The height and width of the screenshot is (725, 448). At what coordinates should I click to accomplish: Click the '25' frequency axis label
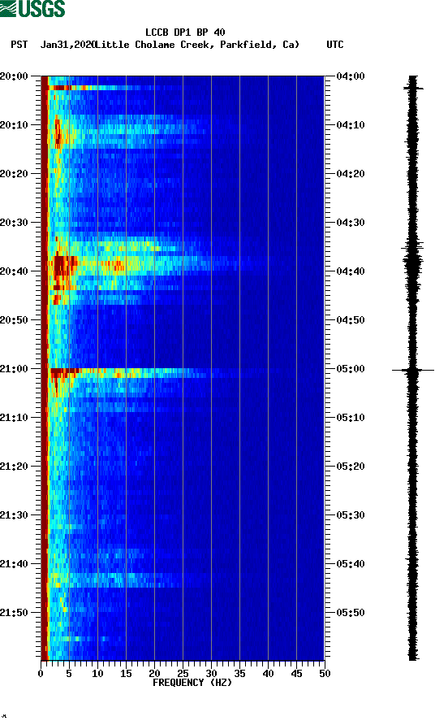(x=183, y=674)
